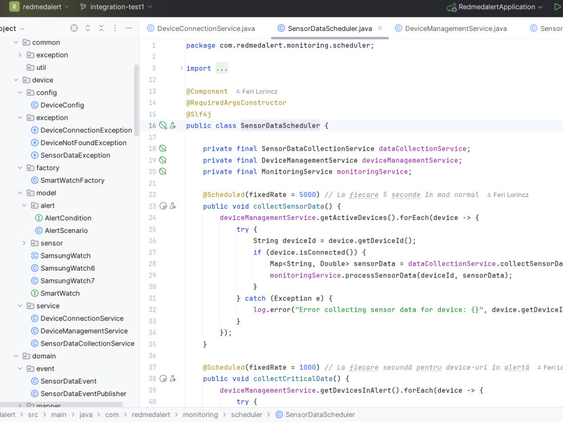The height and width of the screenshot is (422, 563).
Task: Click the scheduler breadcrumb
Action: tap(247, 415)
